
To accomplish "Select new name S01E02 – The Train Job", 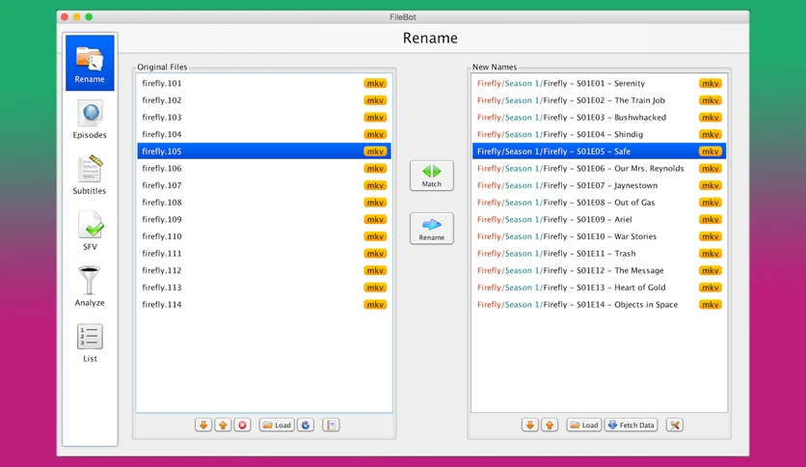I will tap(599, 100).
